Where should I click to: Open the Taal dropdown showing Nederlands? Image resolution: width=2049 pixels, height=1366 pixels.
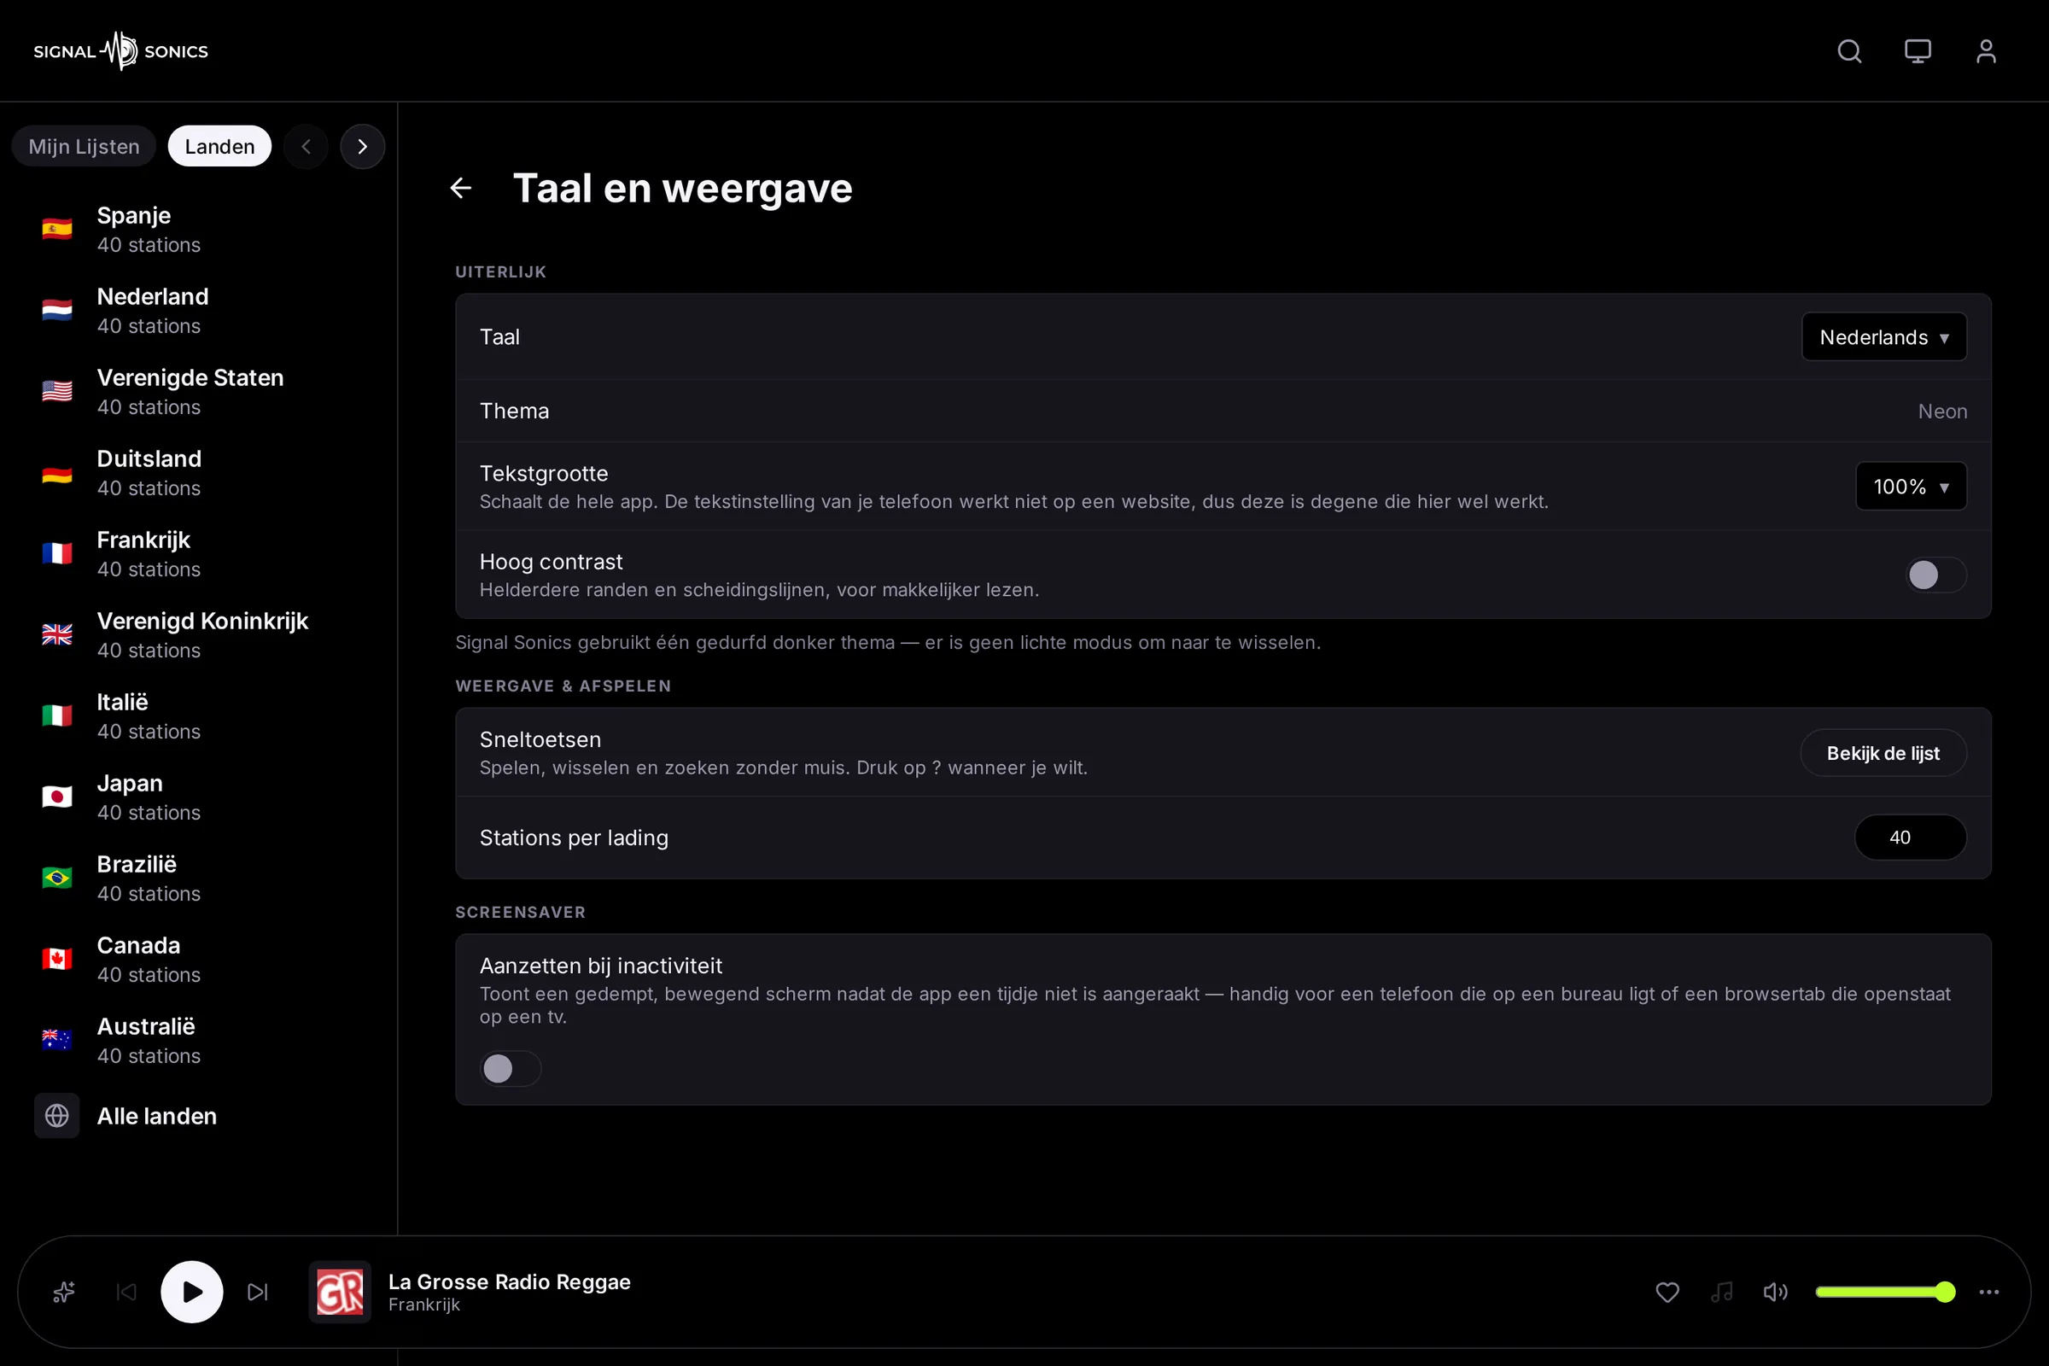click(x=1883, y=337)
